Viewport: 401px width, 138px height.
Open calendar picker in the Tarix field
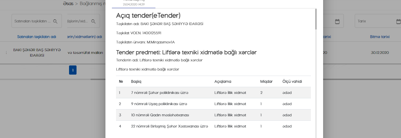click(x=398, y=21)
